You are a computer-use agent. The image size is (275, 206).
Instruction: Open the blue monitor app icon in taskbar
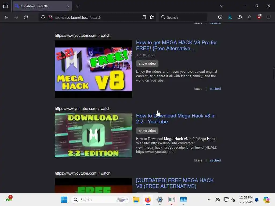tap(183, 200)
